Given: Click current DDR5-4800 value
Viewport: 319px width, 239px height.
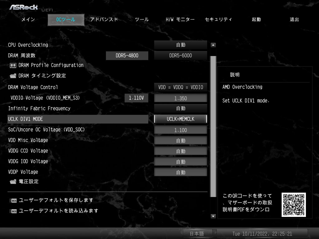Looking at the screenshot, I should tap(127, 55).
